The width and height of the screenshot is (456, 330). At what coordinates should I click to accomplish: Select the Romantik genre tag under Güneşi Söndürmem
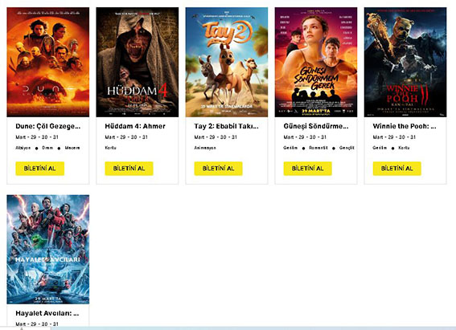coord(318,148)
